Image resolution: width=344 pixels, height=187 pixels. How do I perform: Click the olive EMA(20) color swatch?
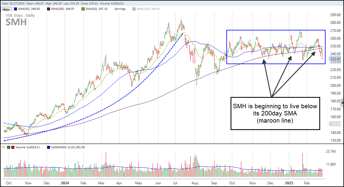[83, 9]
